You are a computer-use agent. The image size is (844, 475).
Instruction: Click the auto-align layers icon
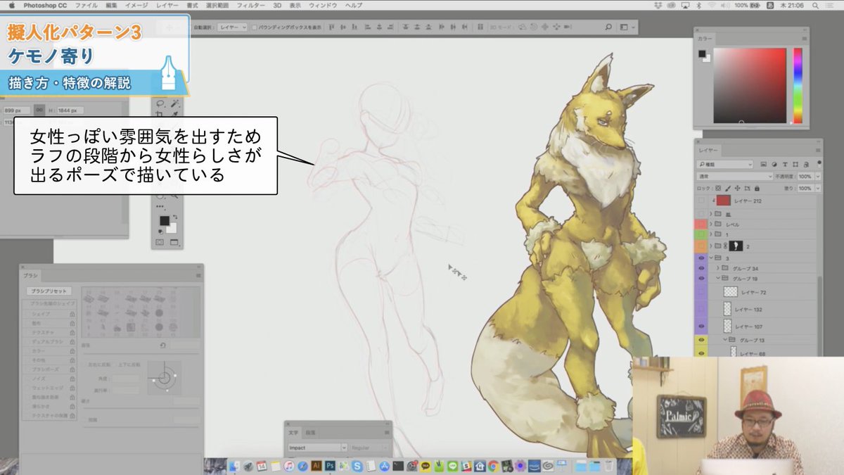click(480, 27)
